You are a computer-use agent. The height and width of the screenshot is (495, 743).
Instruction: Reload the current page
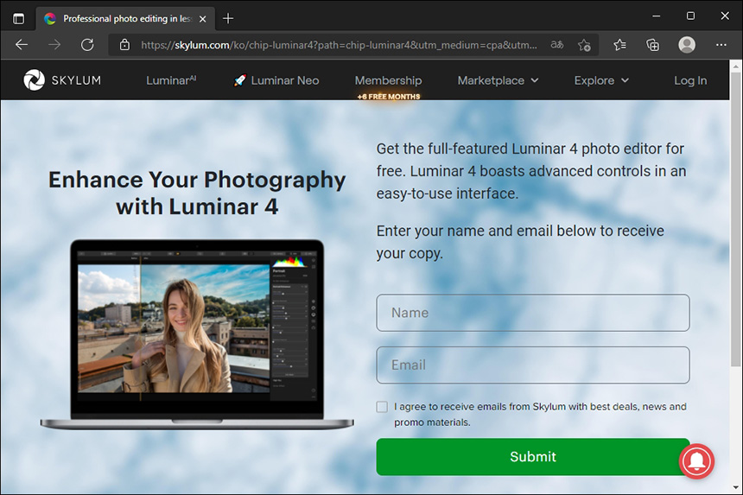click(x=87, y=45)
